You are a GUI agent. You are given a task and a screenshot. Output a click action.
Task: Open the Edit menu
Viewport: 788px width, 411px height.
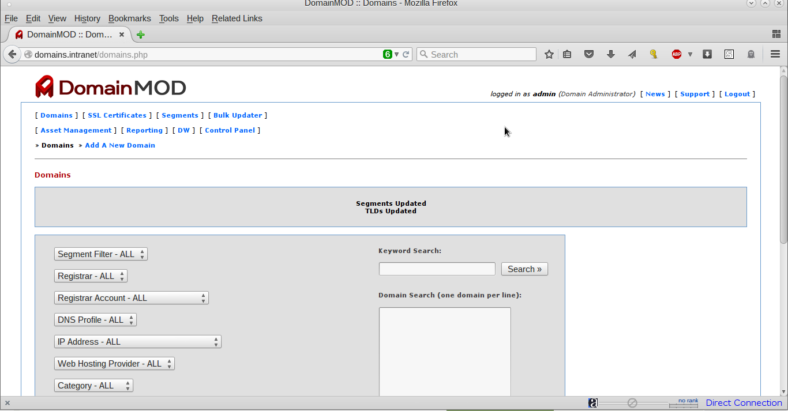(33, 18)
